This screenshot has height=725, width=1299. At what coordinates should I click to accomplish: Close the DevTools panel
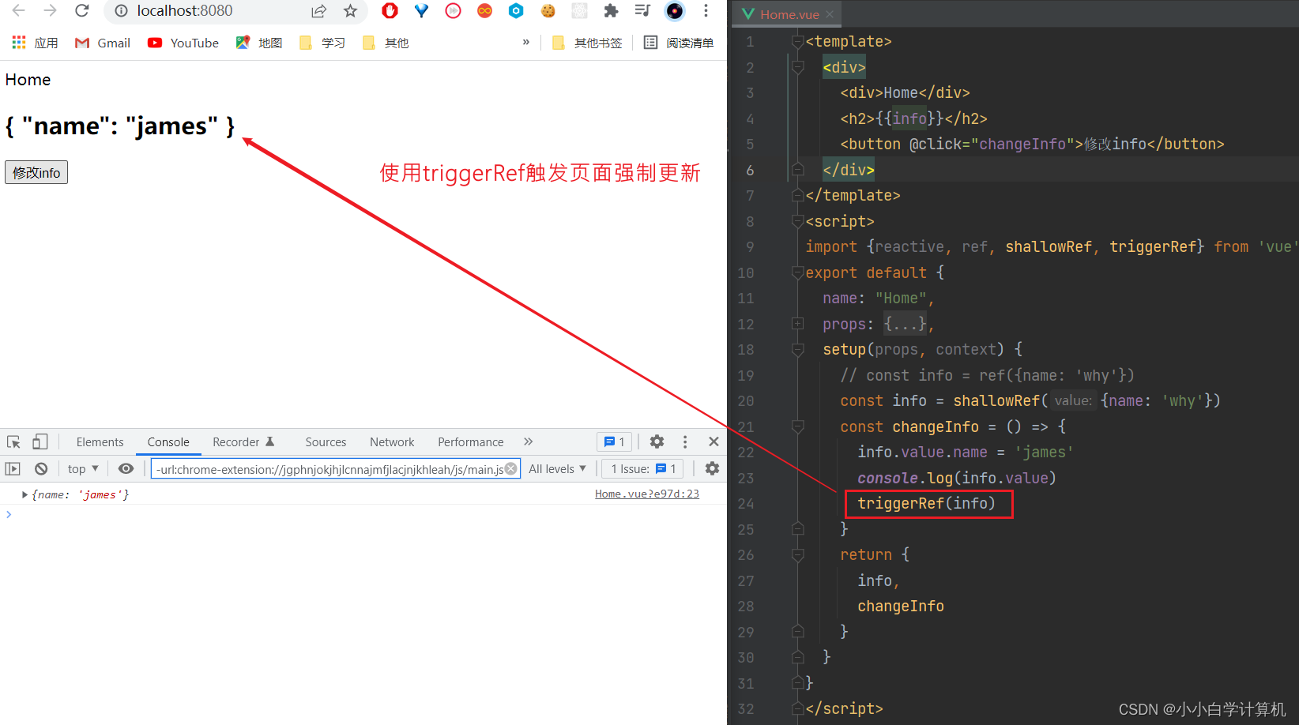point(714,441)
